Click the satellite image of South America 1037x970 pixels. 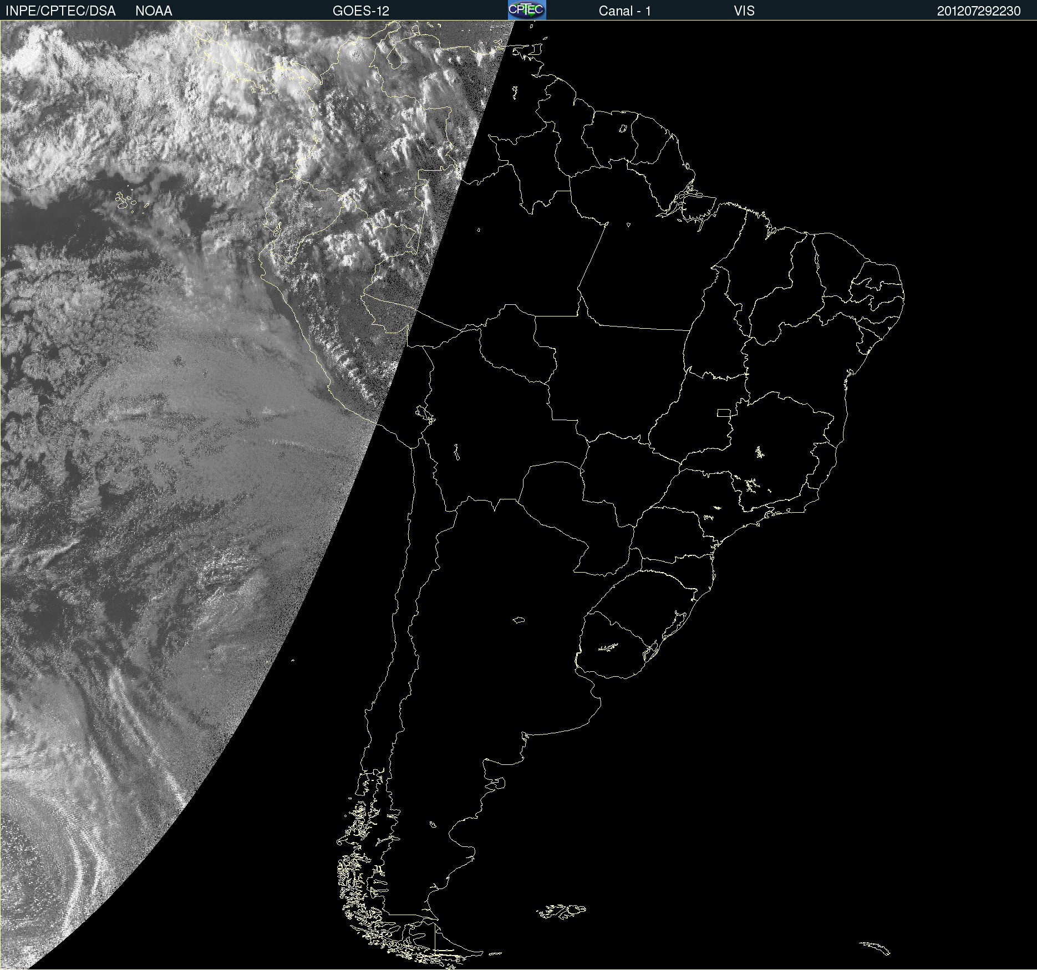click(x=518, y=495)
